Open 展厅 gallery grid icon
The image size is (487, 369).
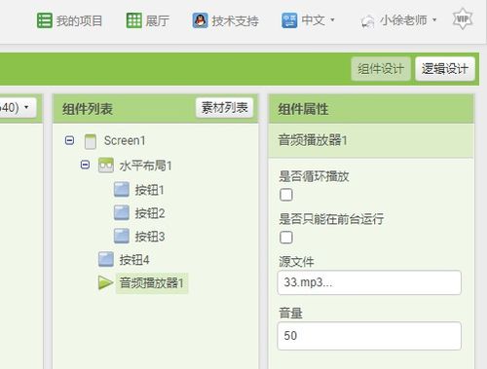(133, 20)
